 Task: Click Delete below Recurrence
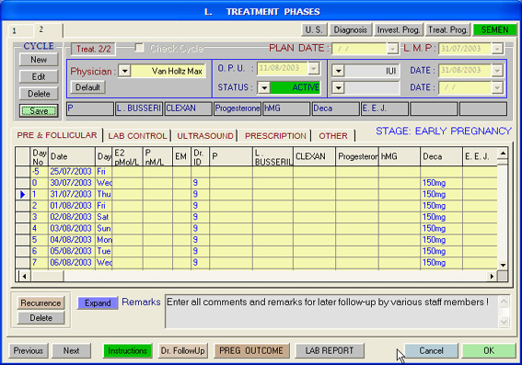41,318
